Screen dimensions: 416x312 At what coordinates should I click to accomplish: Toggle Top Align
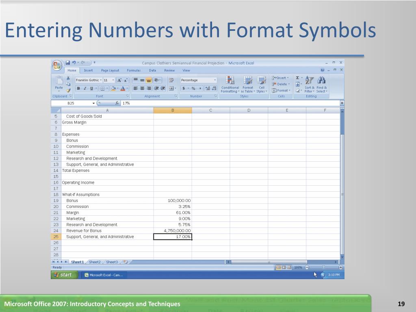point(136,80)
